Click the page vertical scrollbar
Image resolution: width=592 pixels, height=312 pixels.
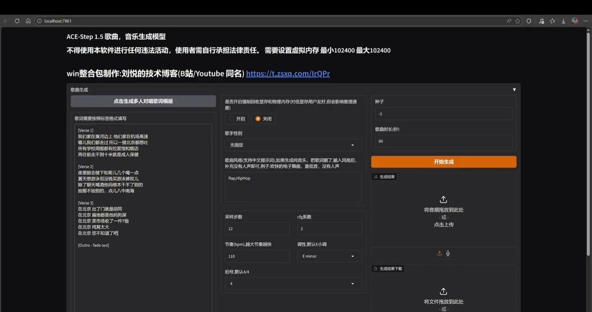(x=588, y=139)
